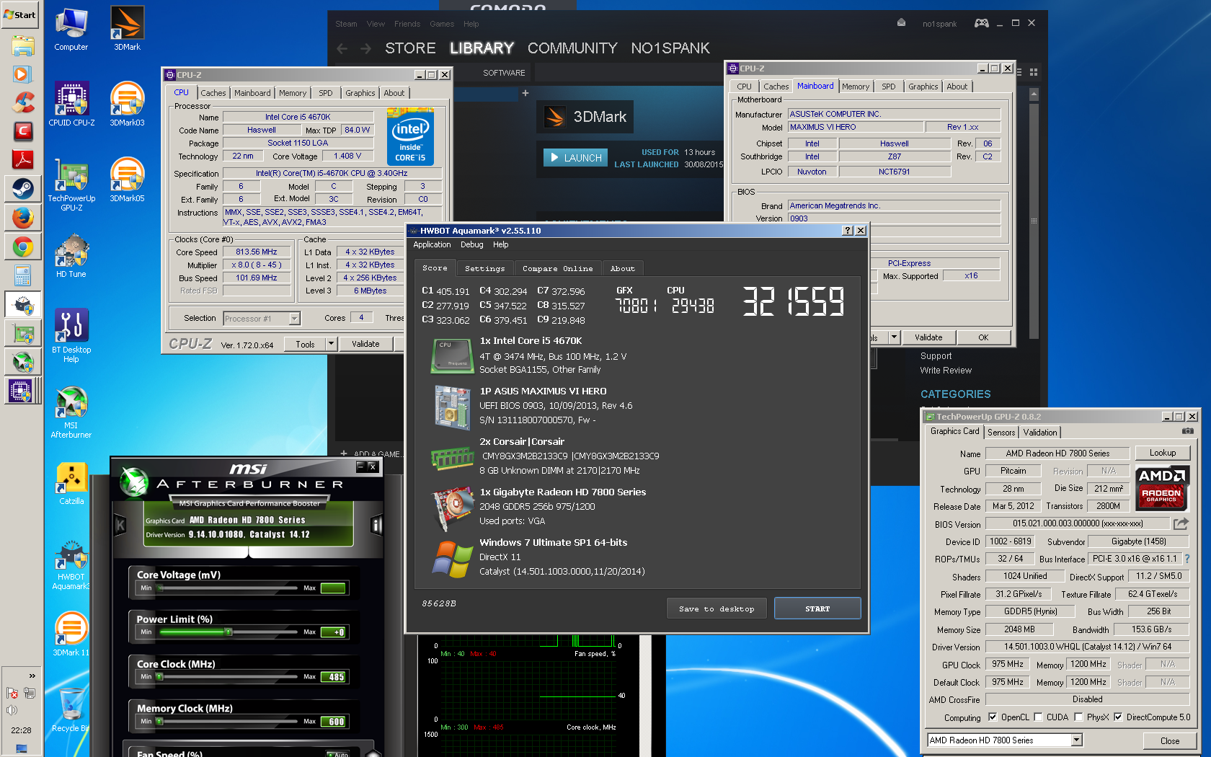Open the 3DMark desktop shortcut
The image size is (1211, 757).
click(x=127, y=29)
